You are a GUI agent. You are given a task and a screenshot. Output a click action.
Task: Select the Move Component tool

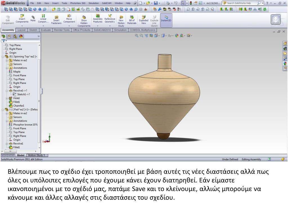[x=69, y=19]
